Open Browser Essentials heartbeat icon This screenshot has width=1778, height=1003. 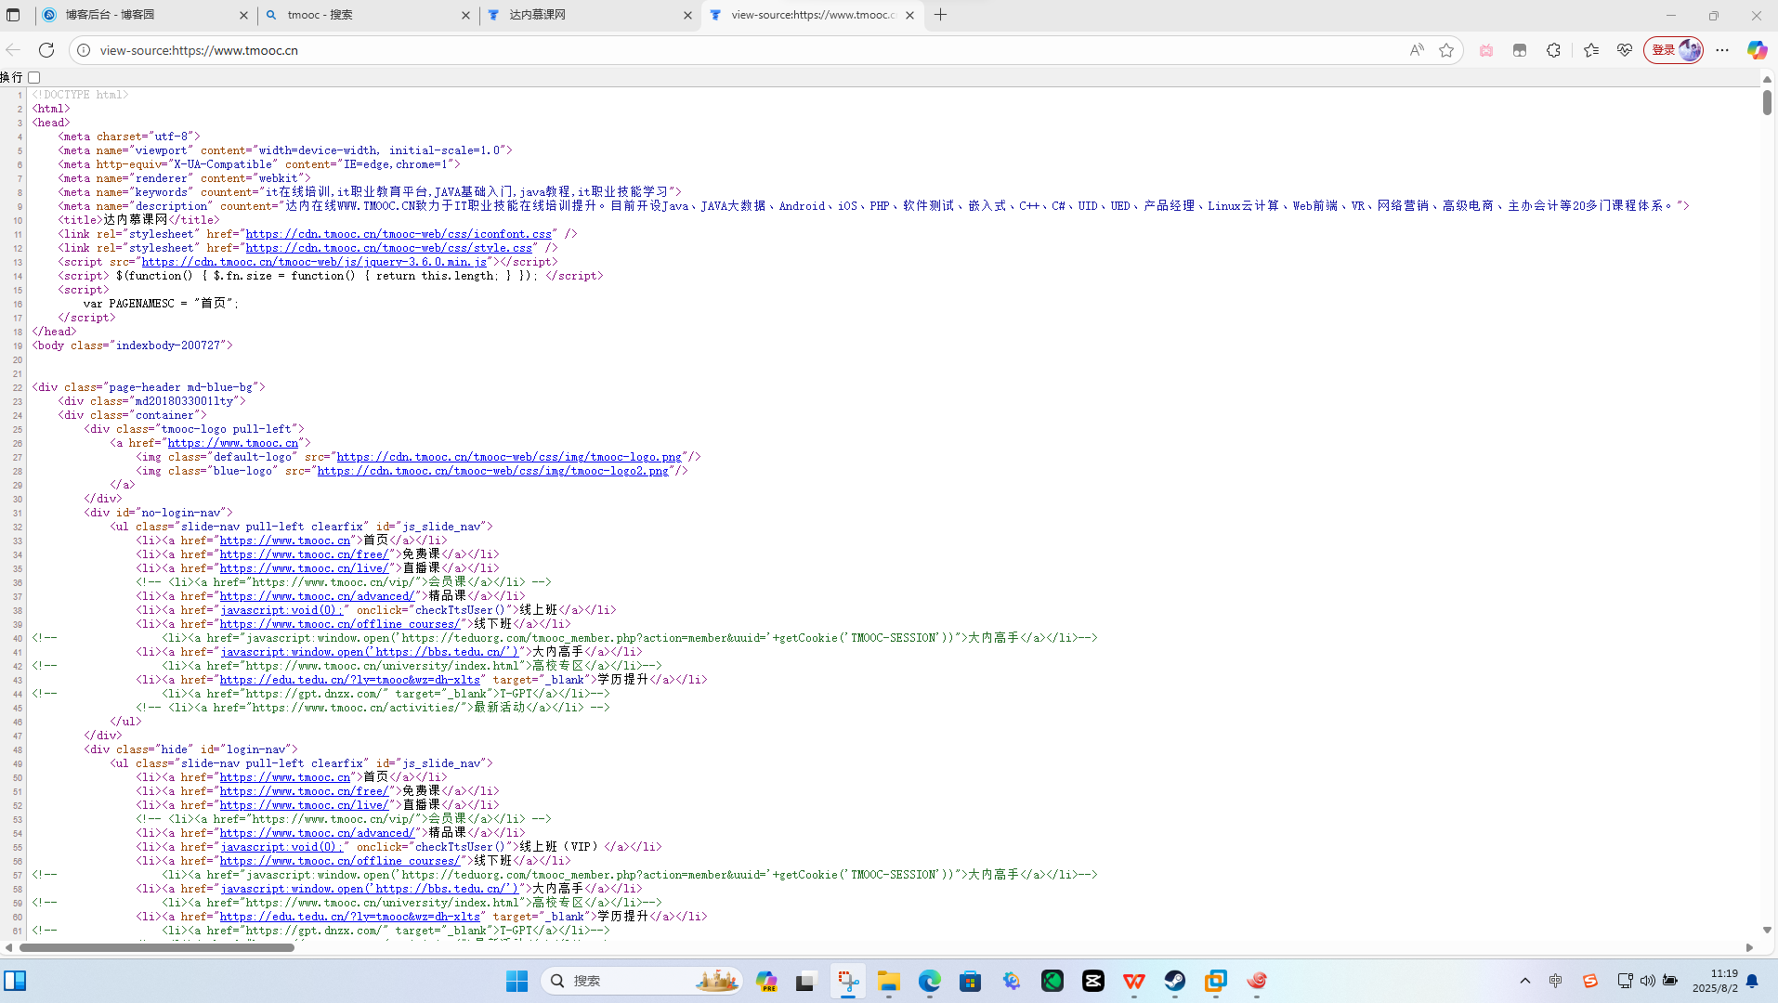[x=1625, y=50]
